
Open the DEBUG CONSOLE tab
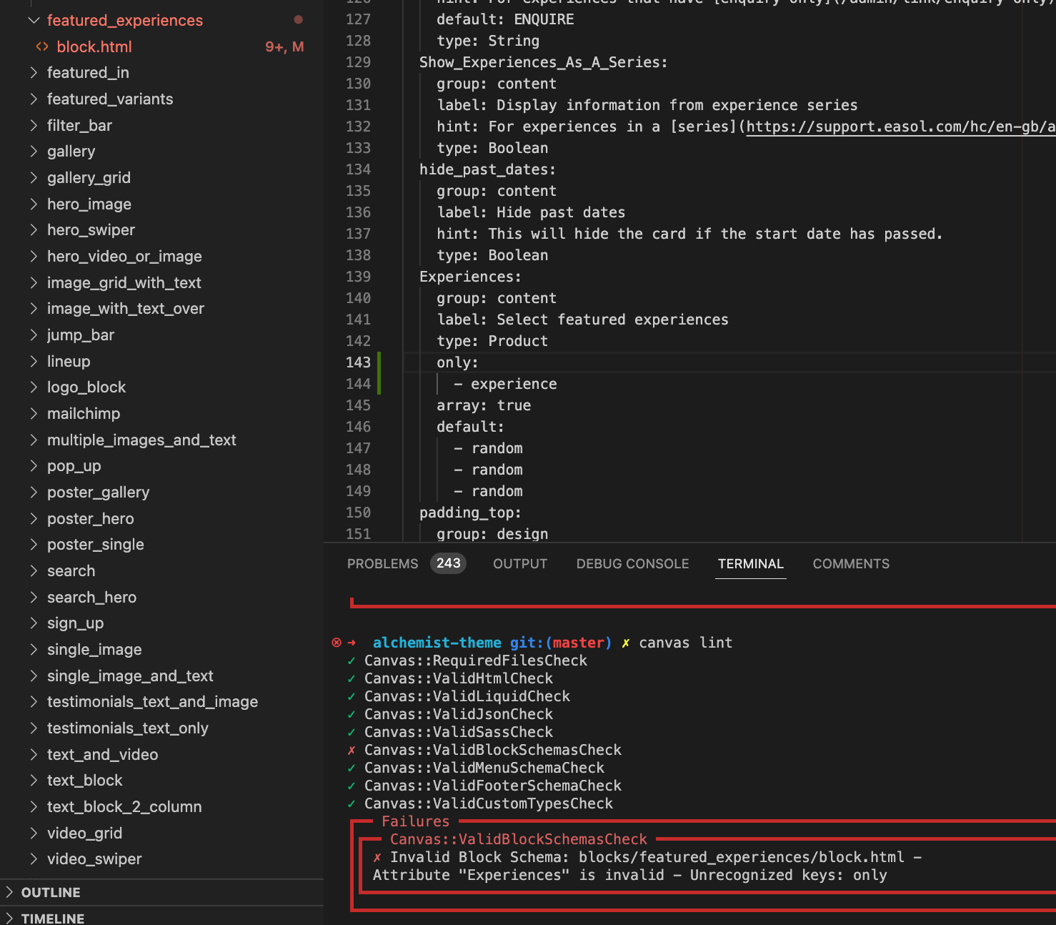[x=632, y=563]
